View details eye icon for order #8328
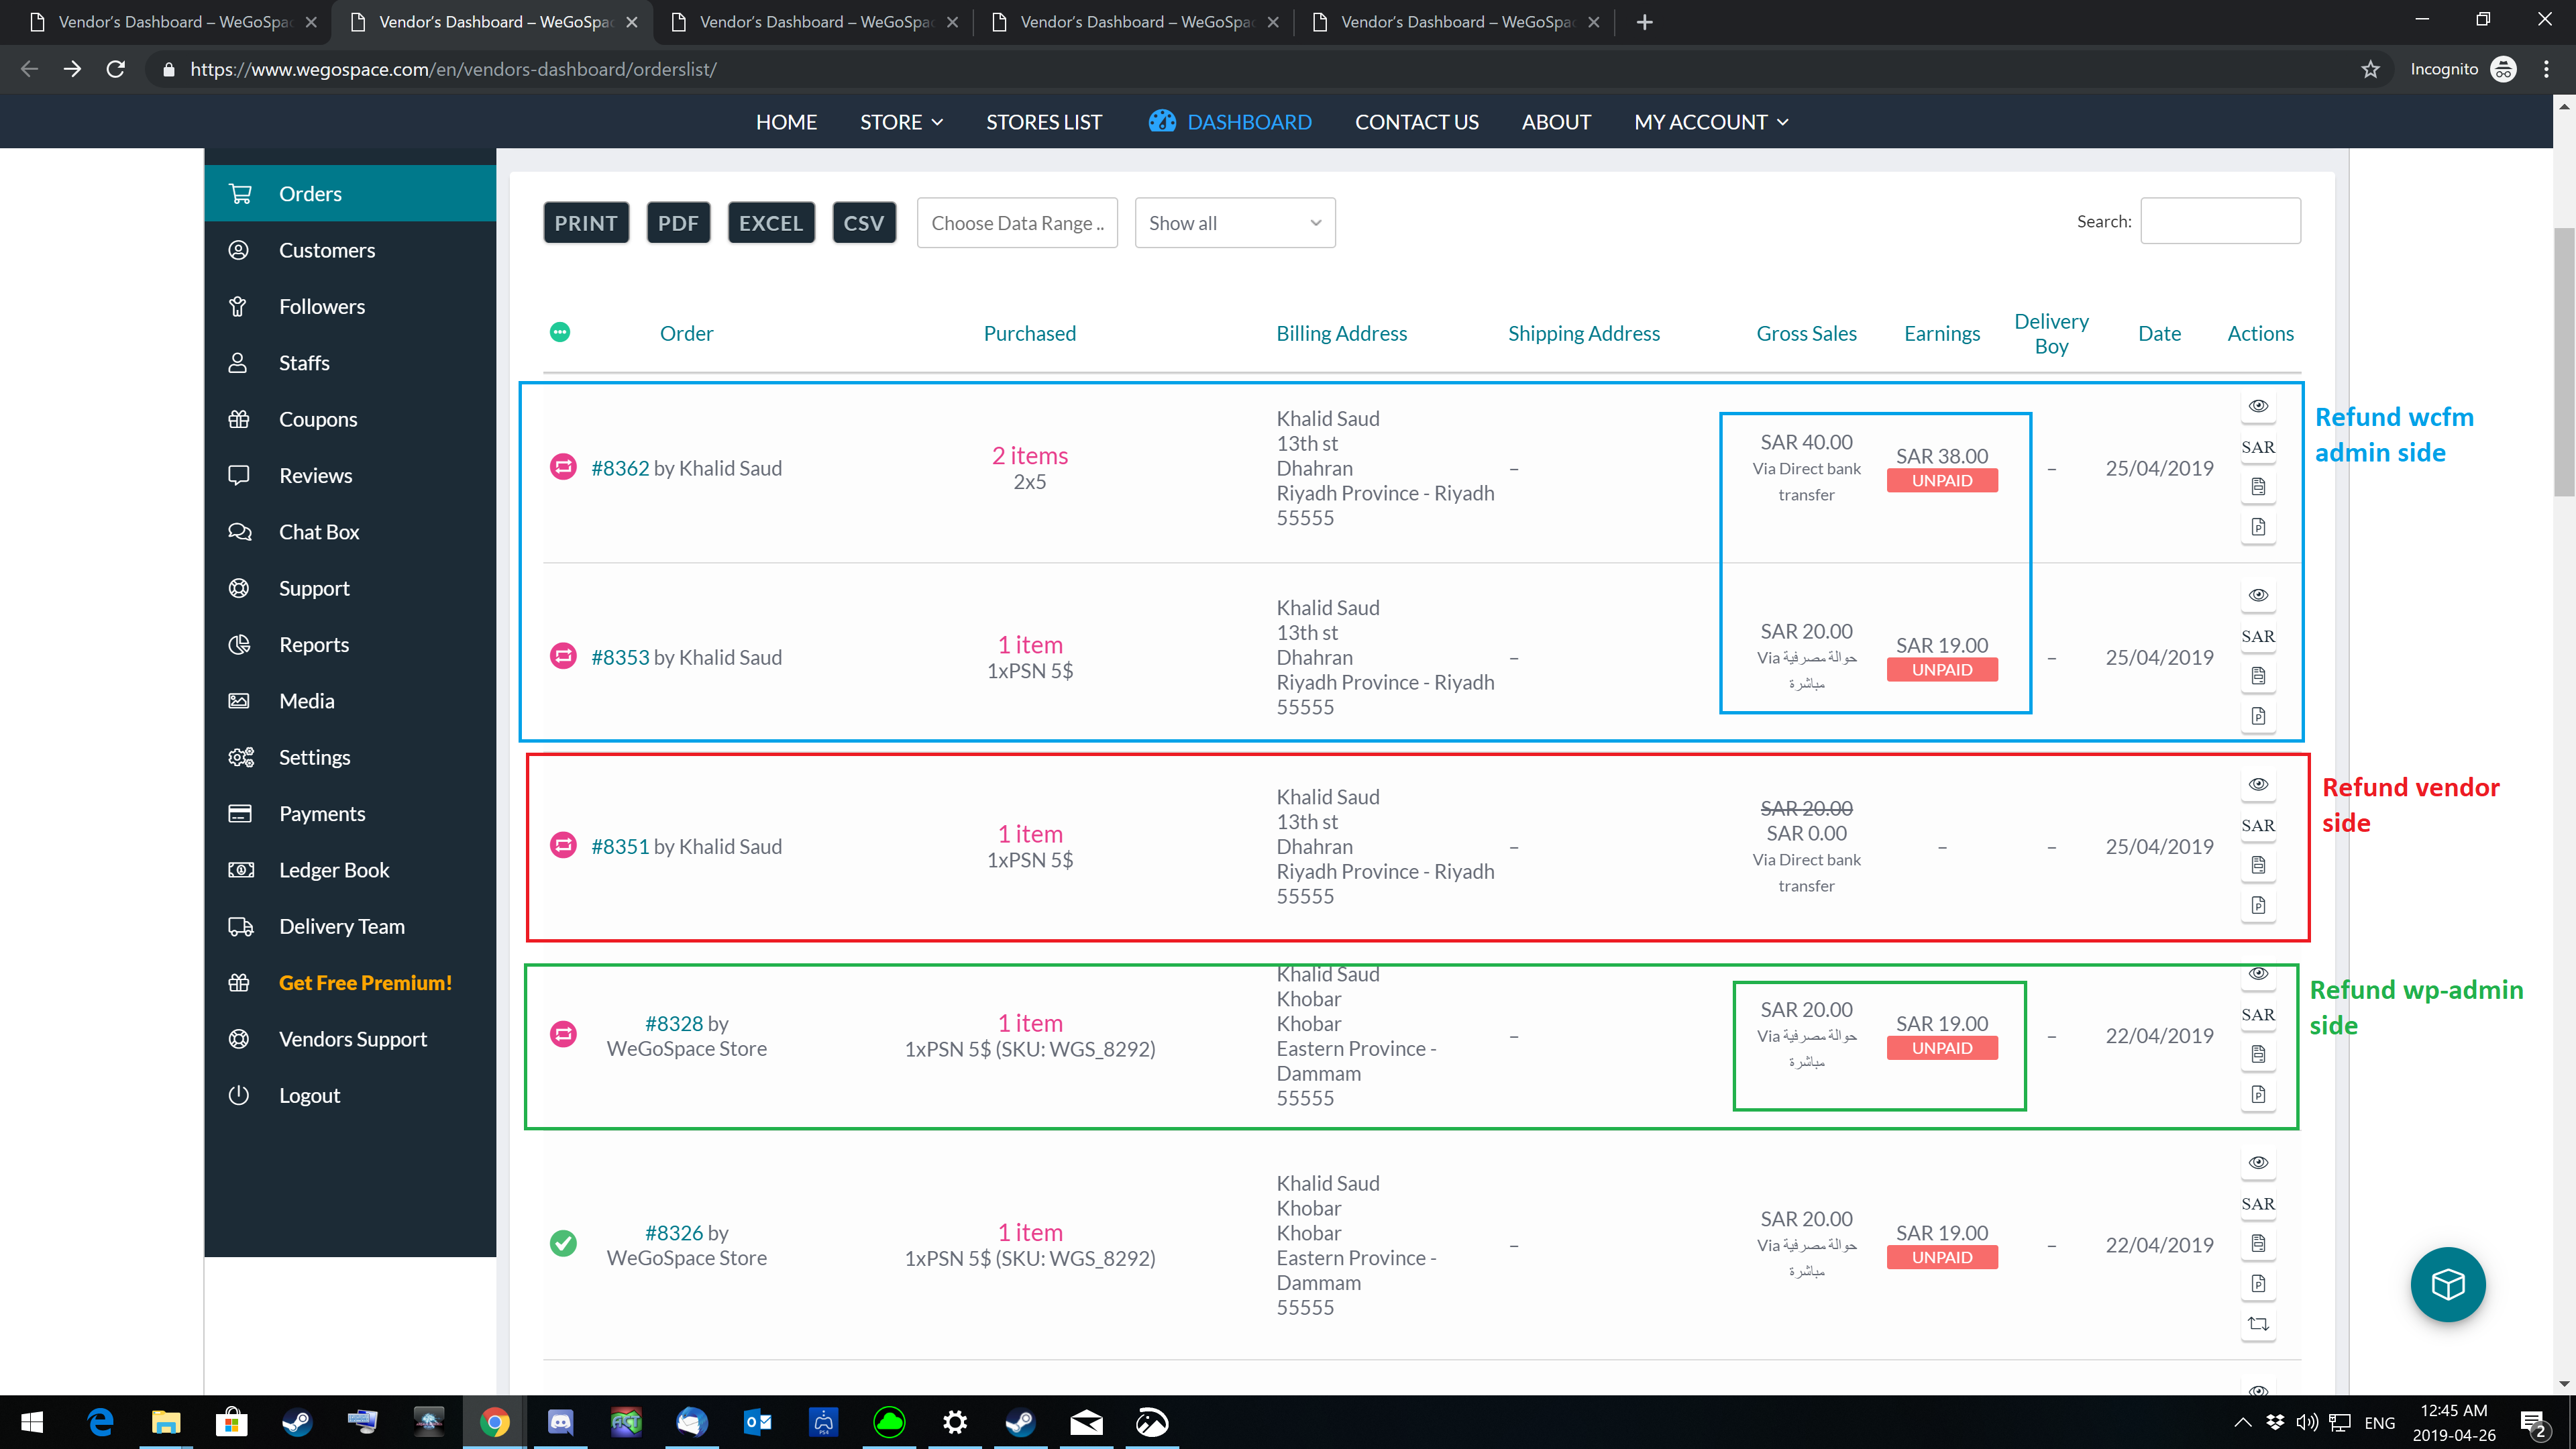Viewport: 2576px width, 1449px height. 2258,974
